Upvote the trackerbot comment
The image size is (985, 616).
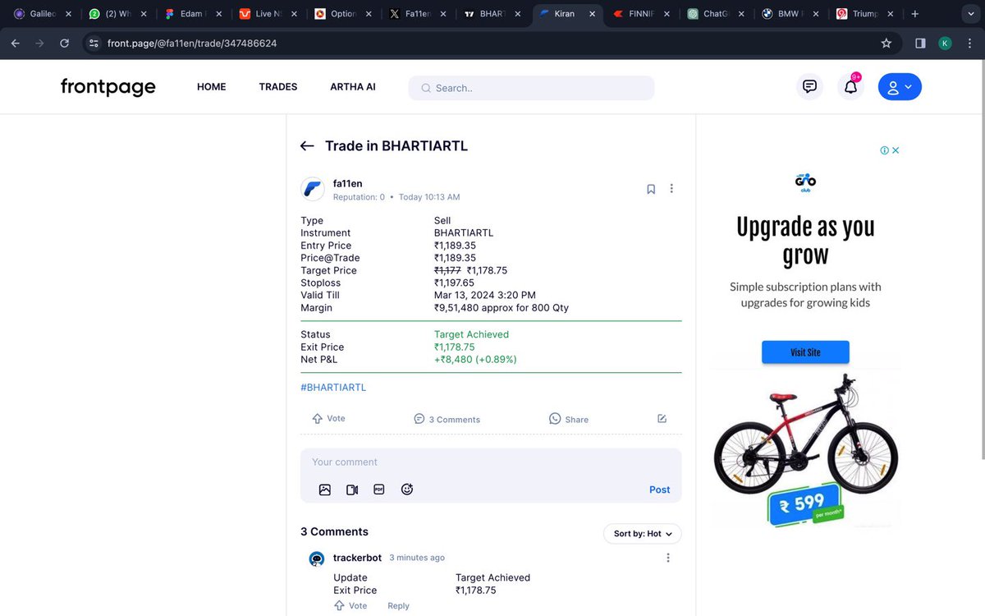coord(350,605)
